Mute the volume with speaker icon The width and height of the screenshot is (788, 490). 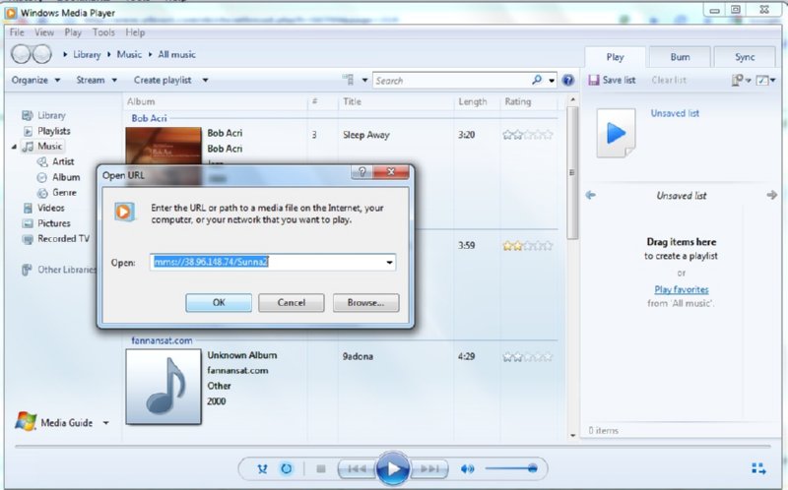coord(467,469)
